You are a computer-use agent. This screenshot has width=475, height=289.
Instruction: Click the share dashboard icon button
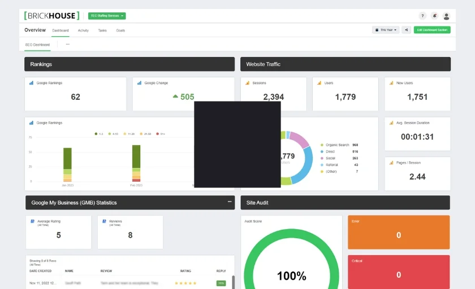(x=406, y=30)
